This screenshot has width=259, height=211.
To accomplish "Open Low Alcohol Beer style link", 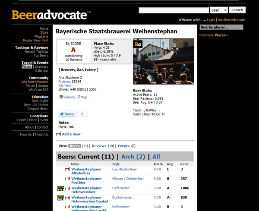I will (125, 169).
